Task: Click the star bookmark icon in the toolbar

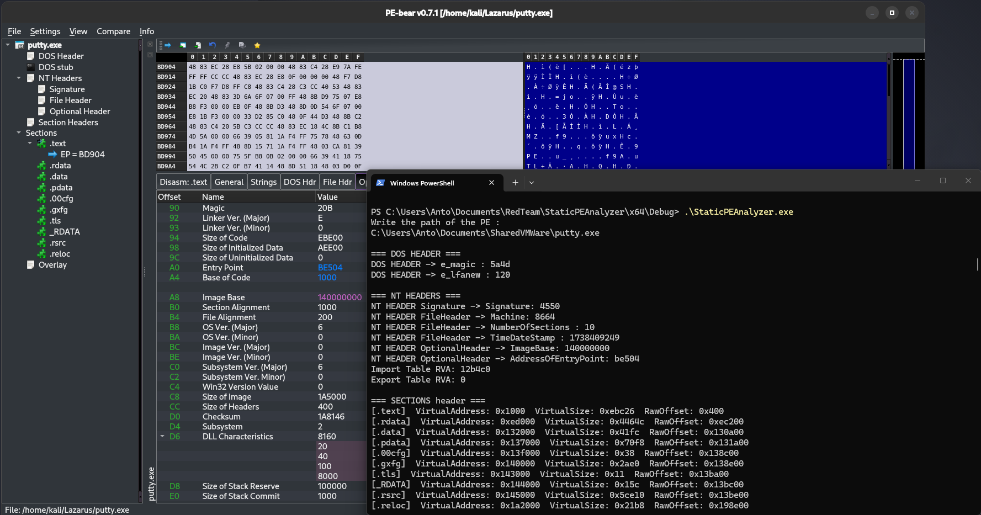Action: (257, 45)
